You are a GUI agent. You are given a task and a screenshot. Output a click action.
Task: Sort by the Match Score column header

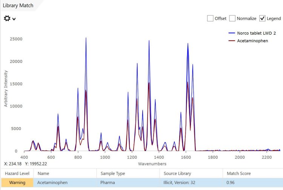(253, 173)
